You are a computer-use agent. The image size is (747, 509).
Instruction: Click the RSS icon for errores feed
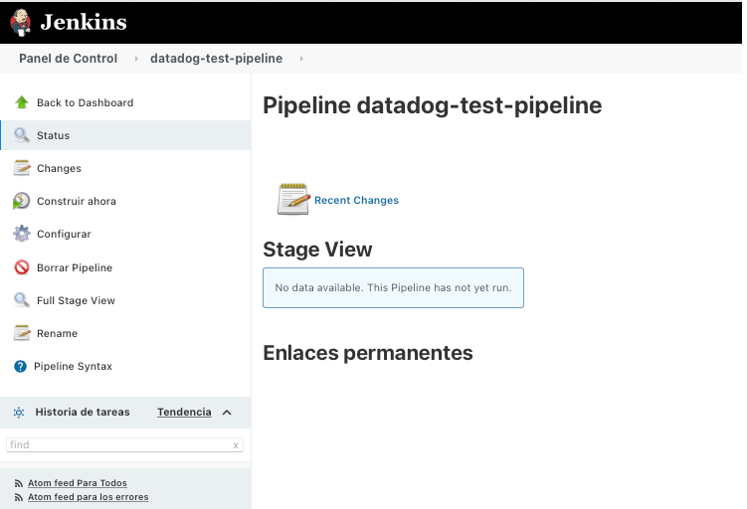coord(19,497)
